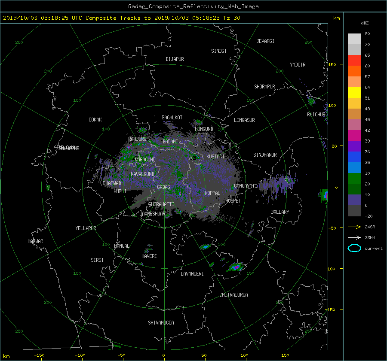
Task: Click the RAICHUR city label
Action: [316, 115]
